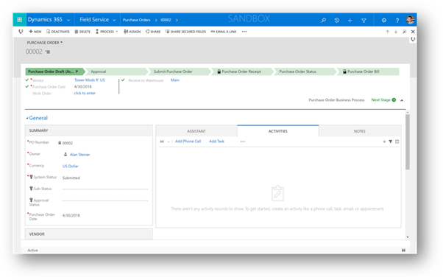Click the user profile avatar
Image resolution: width=443 pixels, height=280 pixels.
(x=410, y=20)
